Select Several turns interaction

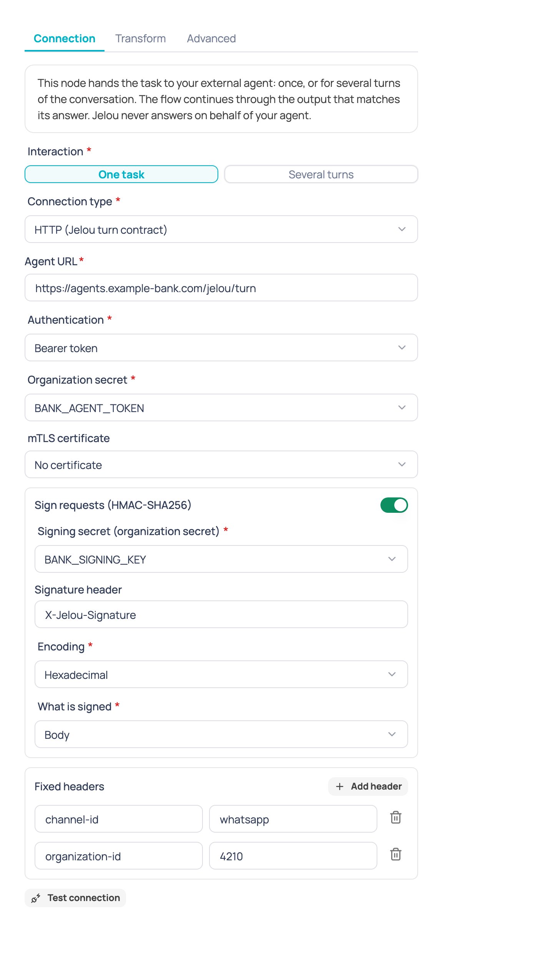pyautogui.click(x=321, y=175)
